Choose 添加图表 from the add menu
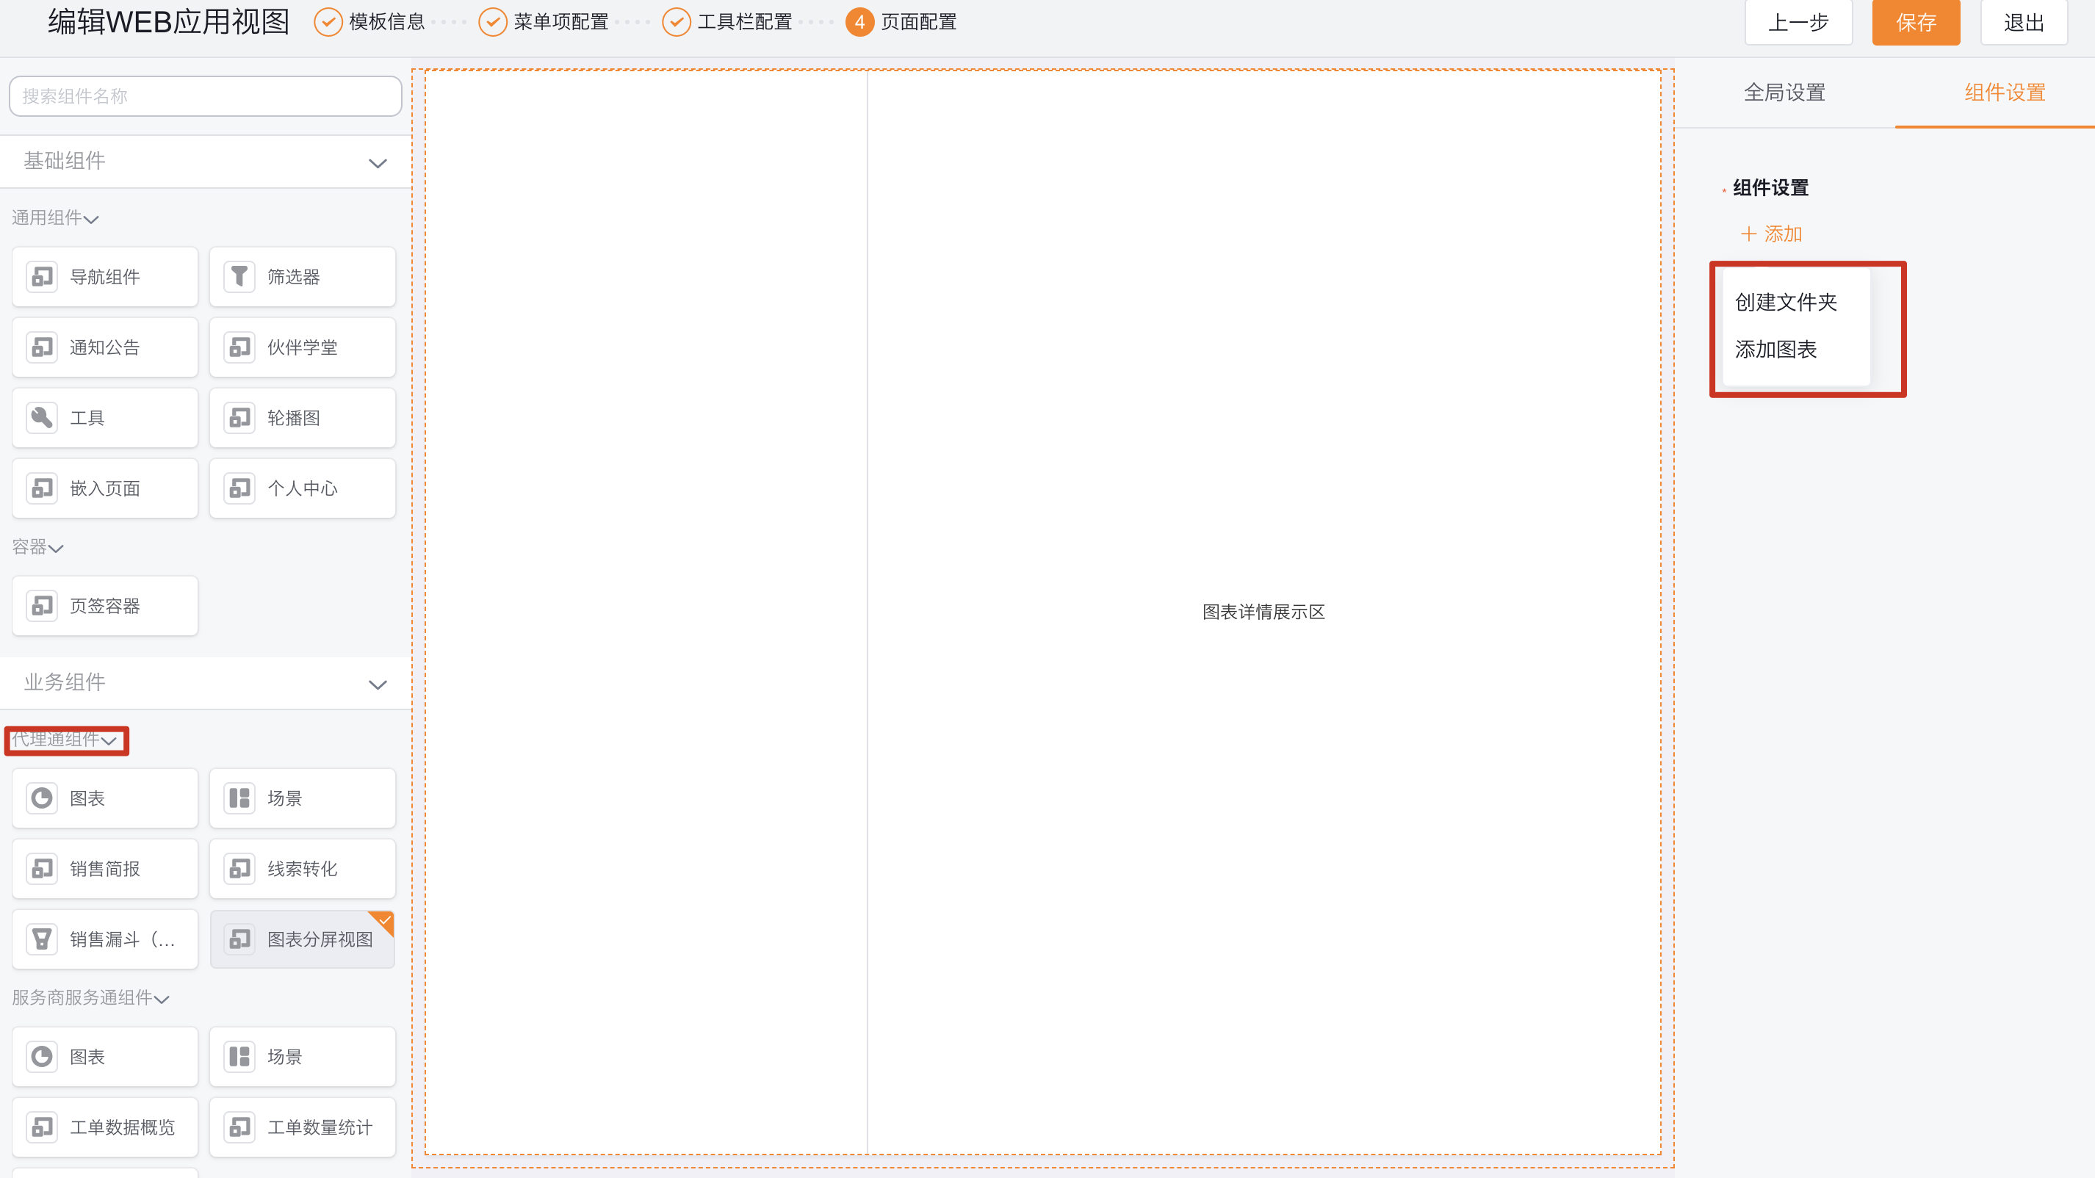 (x=1775, y=350)
